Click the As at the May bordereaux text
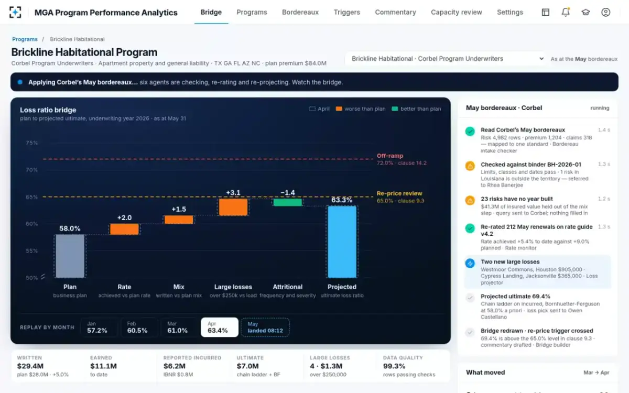This screenshot has width=629, height=393. coord(584,59)
